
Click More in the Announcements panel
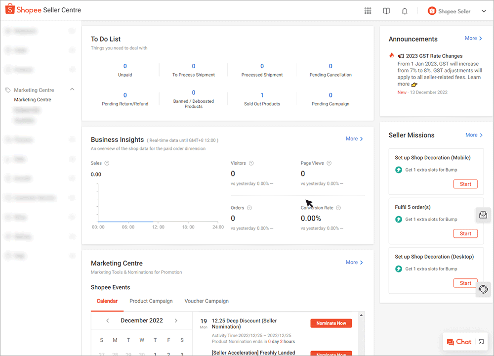(473, 38)
